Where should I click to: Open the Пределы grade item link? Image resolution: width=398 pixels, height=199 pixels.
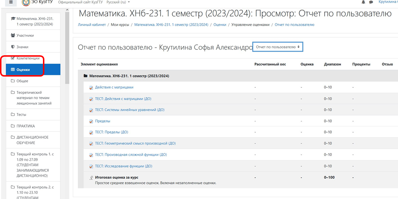coord(102,121)
